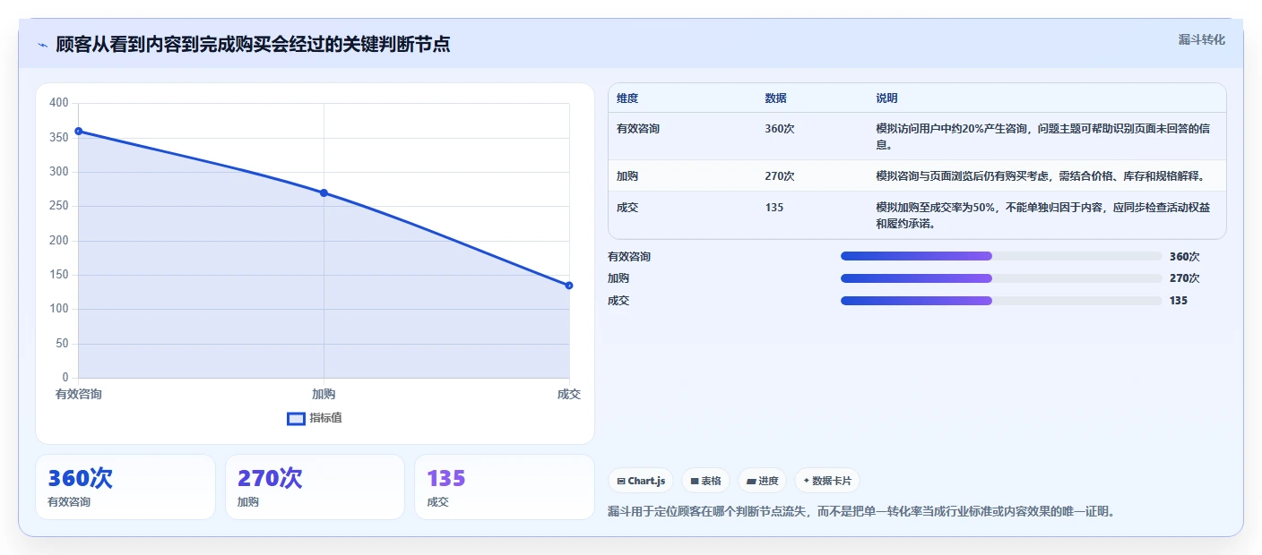Screen dimensions: 1262x555
Task: Click the 维度 column header
Action: click(627, 98)
